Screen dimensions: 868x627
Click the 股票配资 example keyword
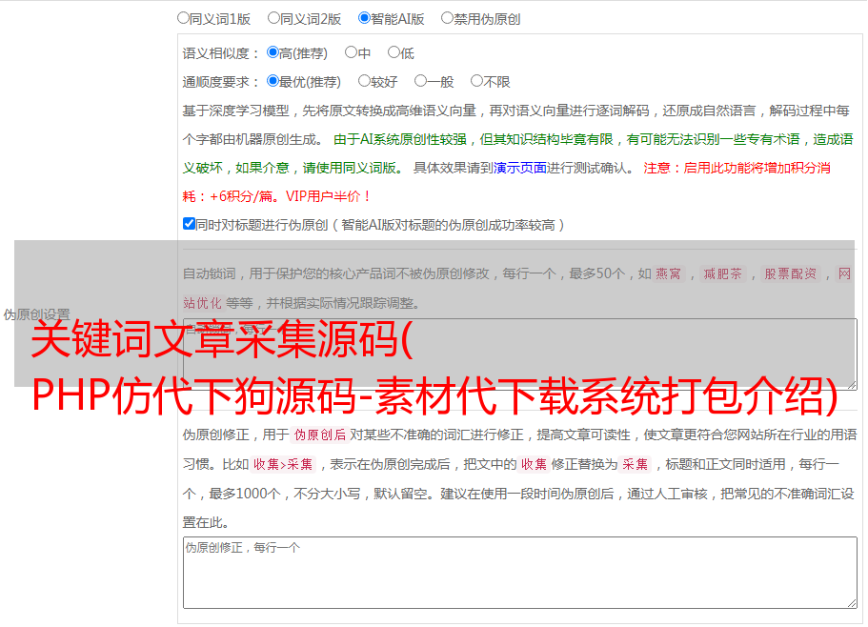(x=791, y=273)
